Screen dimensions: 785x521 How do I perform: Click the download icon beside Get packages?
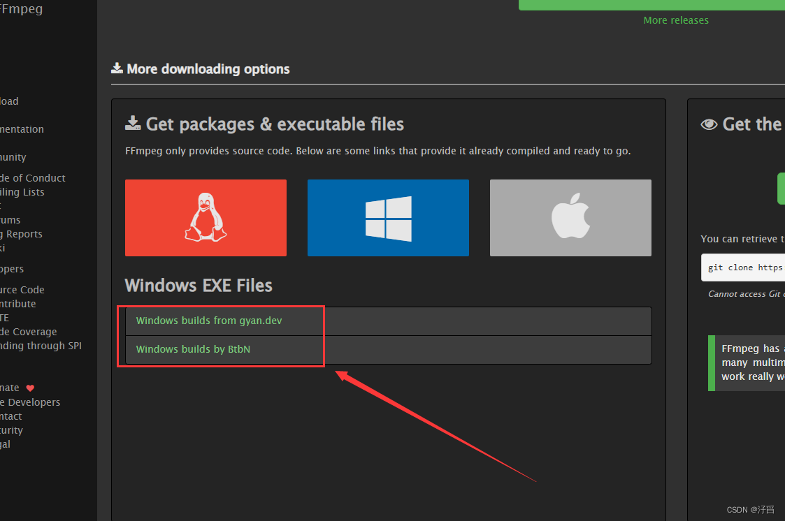[x=133, y=123]
